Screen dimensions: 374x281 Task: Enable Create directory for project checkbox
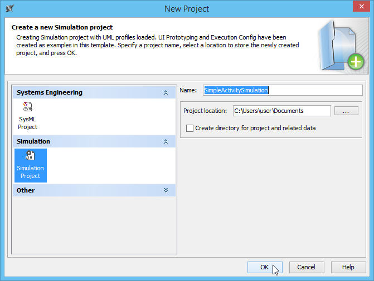(x=190, y=128)
